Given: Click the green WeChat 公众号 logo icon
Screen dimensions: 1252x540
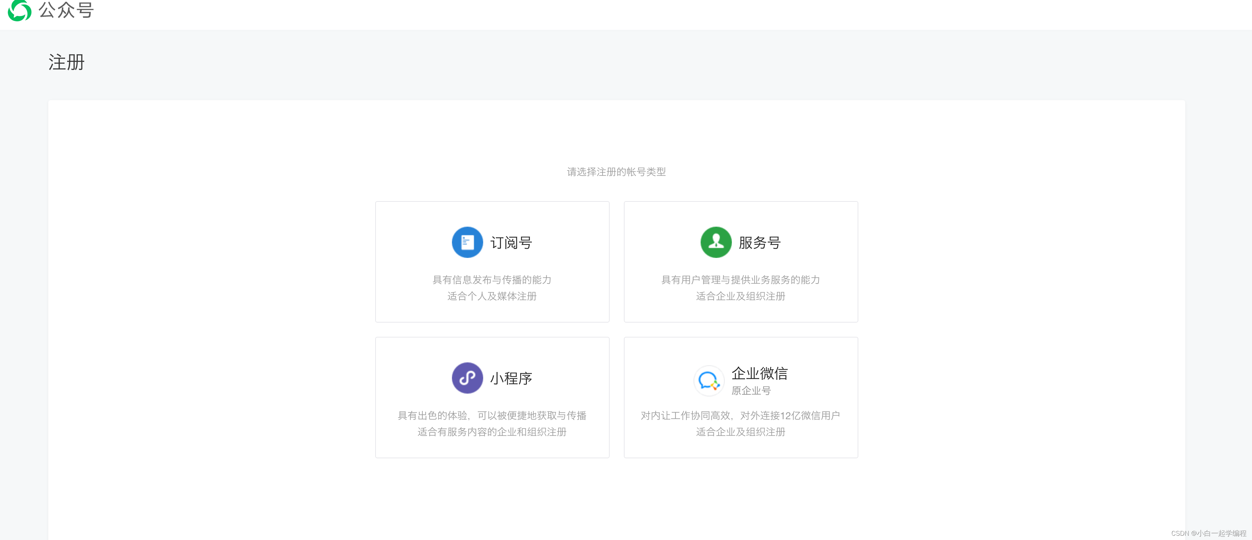Looking at the screenshot, I should point(20,10).
